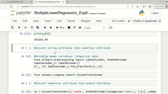Click the Not syncing profile button
Screen dimensions: 168x94
pos(160,7)
